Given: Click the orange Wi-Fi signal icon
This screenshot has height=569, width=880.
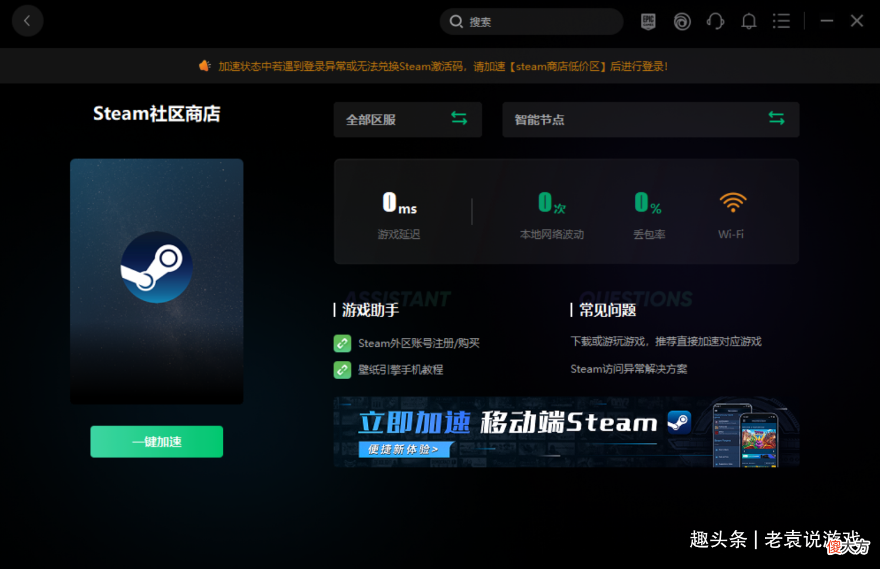Looking at the screenshot, I should [x=733, y=202].
